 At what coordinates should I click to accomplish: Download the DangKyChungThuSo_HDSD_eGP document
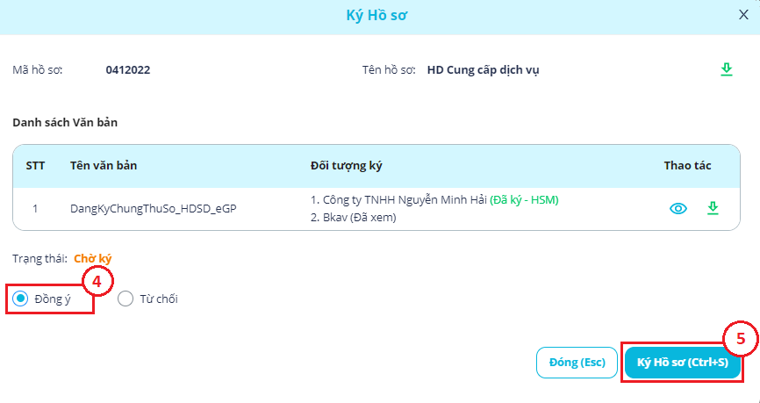click(713, 208)
